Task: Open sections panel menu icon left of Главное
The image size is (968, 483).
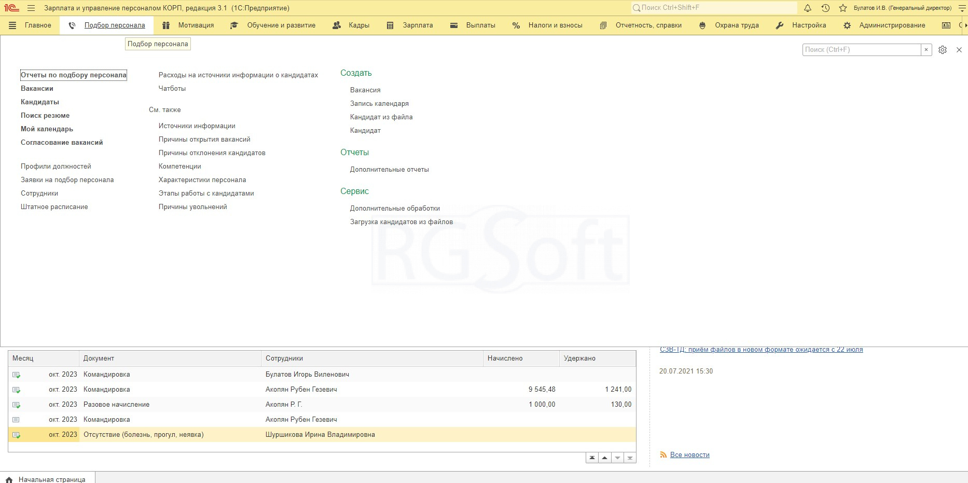Action: (13, 25)
